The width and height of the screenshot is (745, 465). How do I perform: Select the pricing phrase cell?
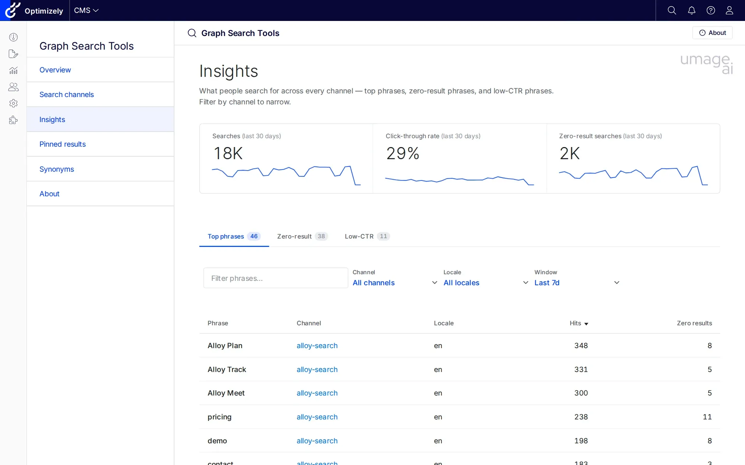pyautogui.click(x=219, y=417)
